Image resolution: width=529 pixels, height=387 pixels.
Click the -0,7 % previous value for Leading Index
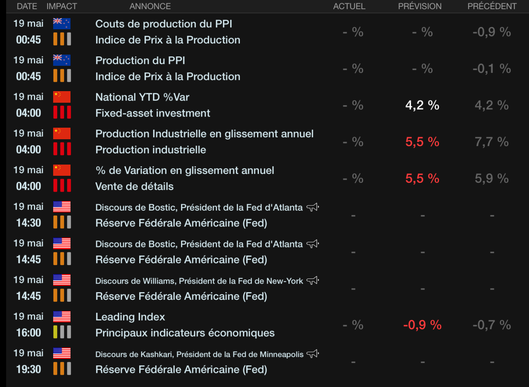tap(491, 325)
